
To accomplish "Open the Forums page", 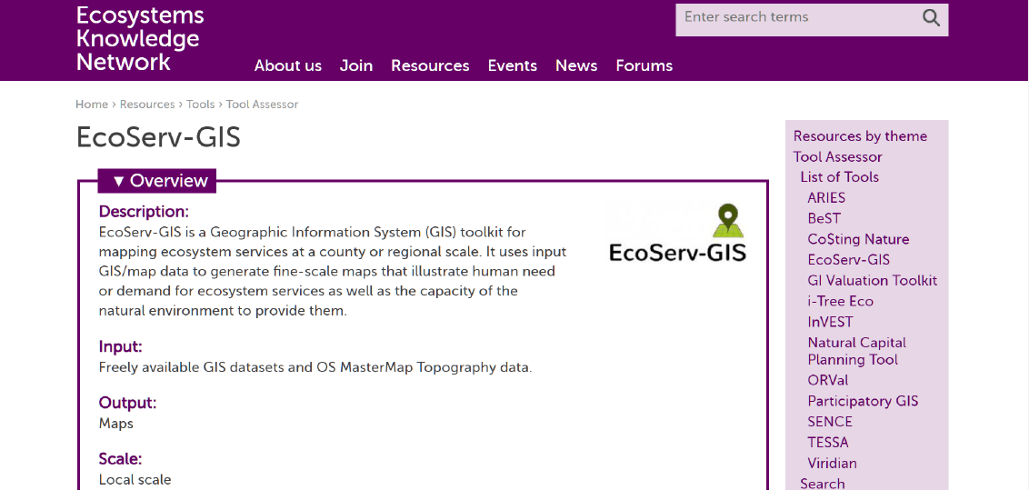I will pyautogui.click(x=644, y=65).
